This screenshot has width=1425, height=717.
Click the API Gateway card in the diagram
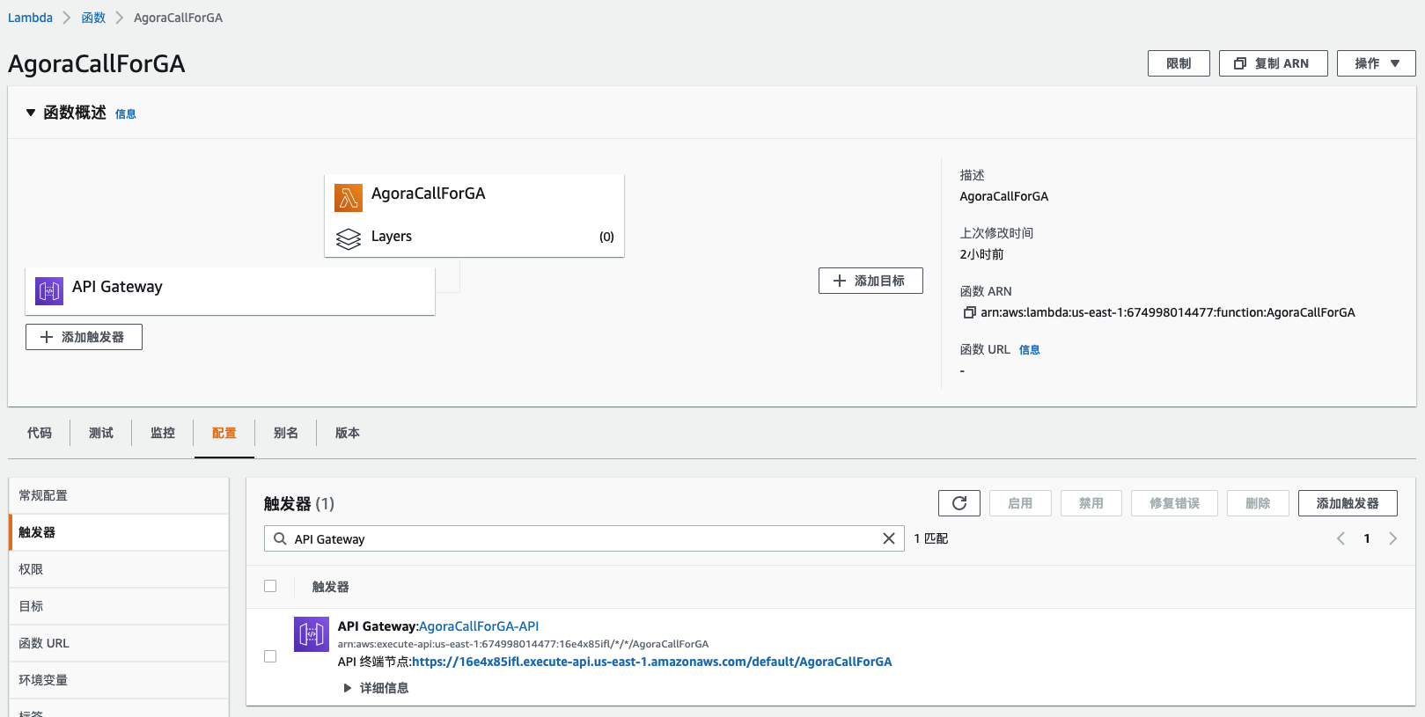[230, 290]
